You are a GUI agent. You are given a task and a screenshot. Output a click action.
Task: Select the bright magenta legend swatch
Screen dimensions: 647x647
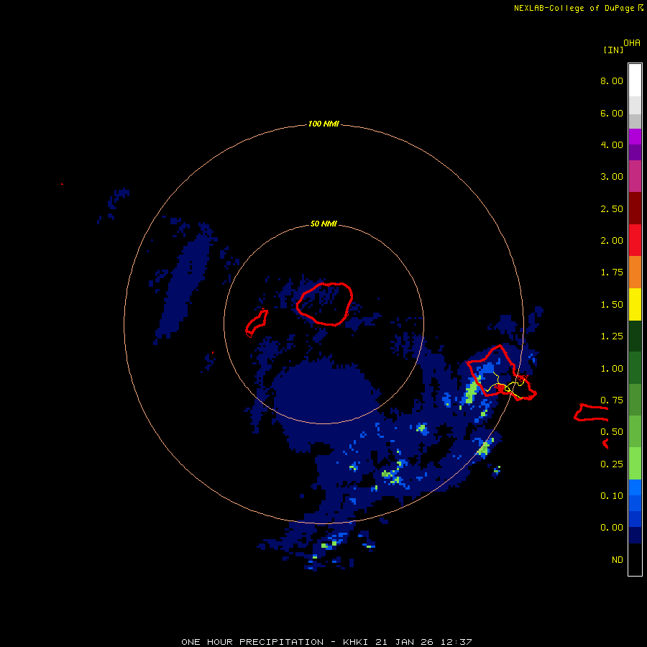click(x=635, y=137)
